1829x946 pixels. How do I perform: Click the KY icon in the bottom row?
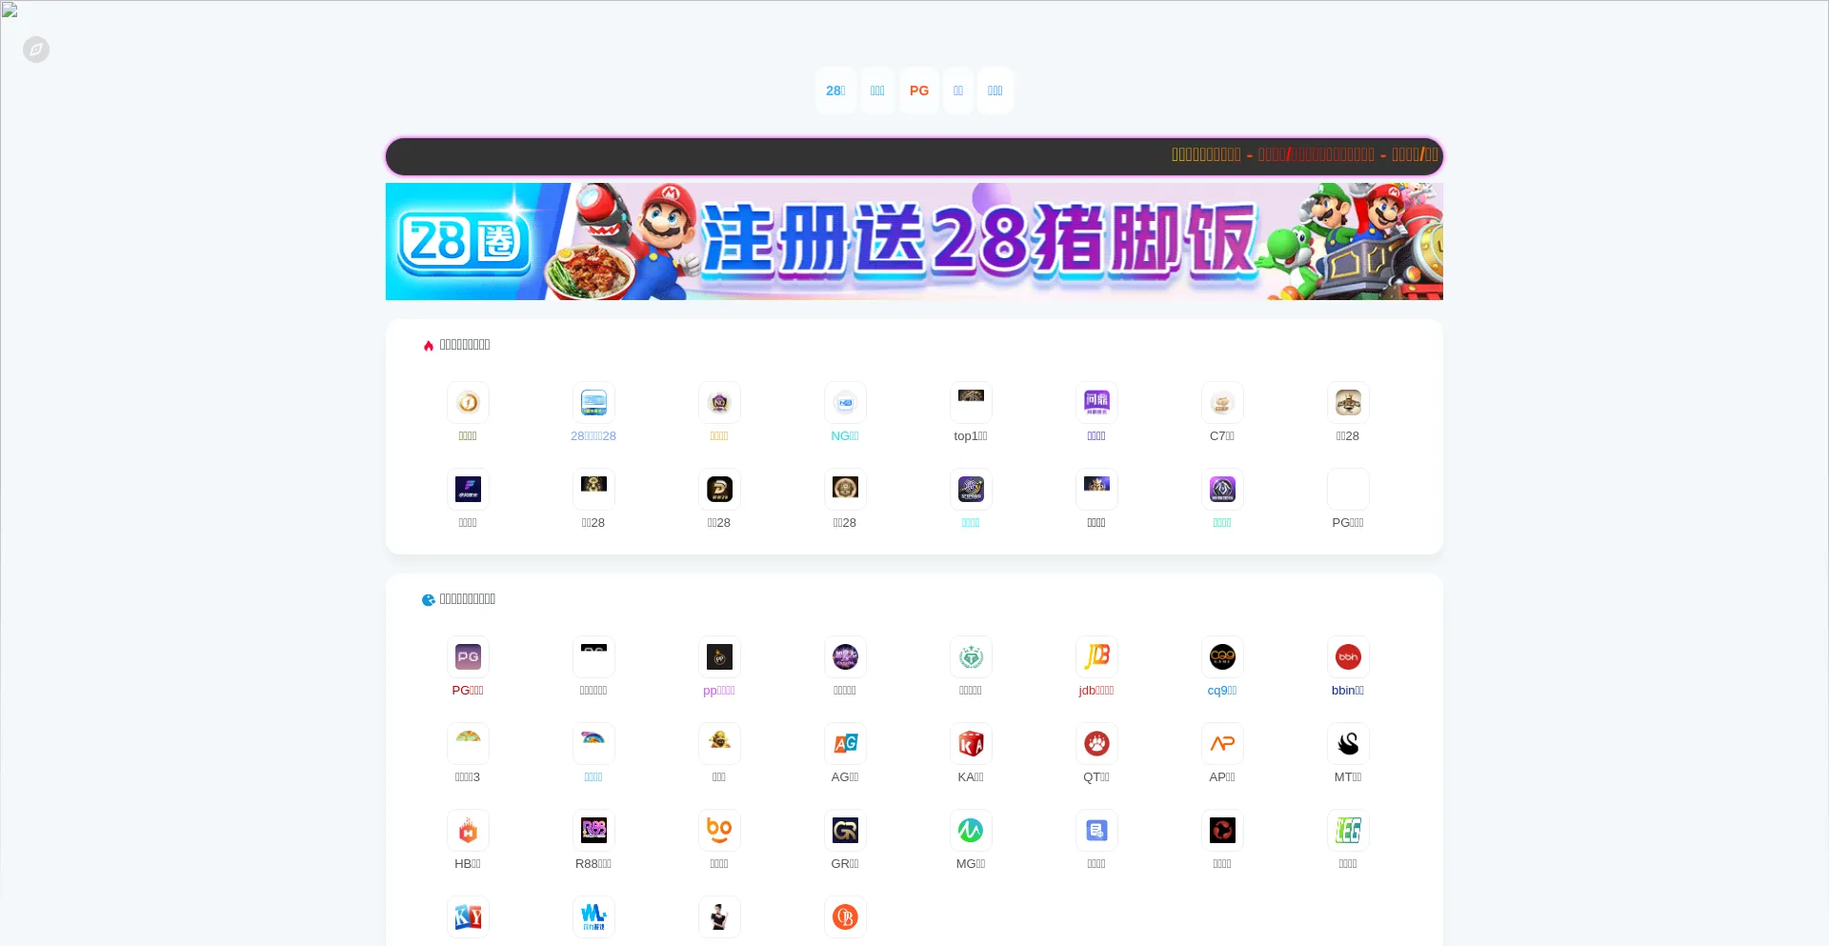(468, 916)
